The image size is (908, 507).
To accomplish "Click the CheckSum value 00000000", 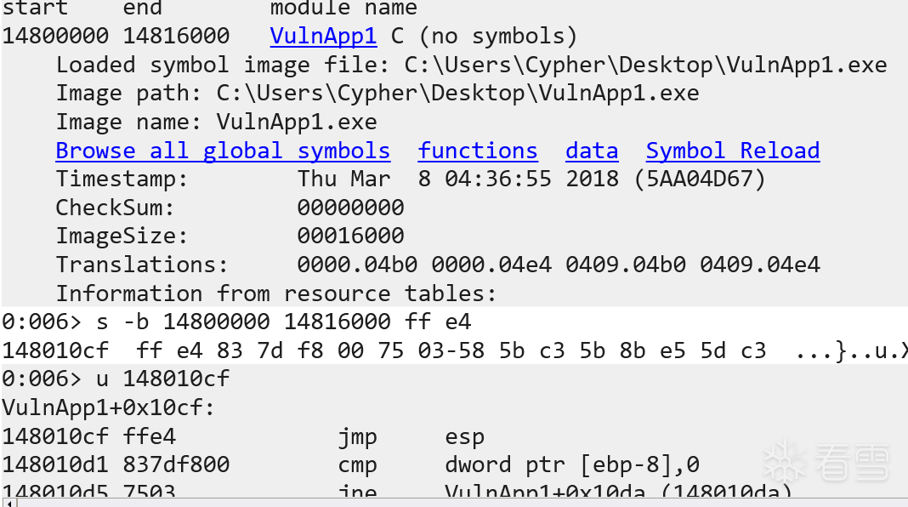I will 350,208.
